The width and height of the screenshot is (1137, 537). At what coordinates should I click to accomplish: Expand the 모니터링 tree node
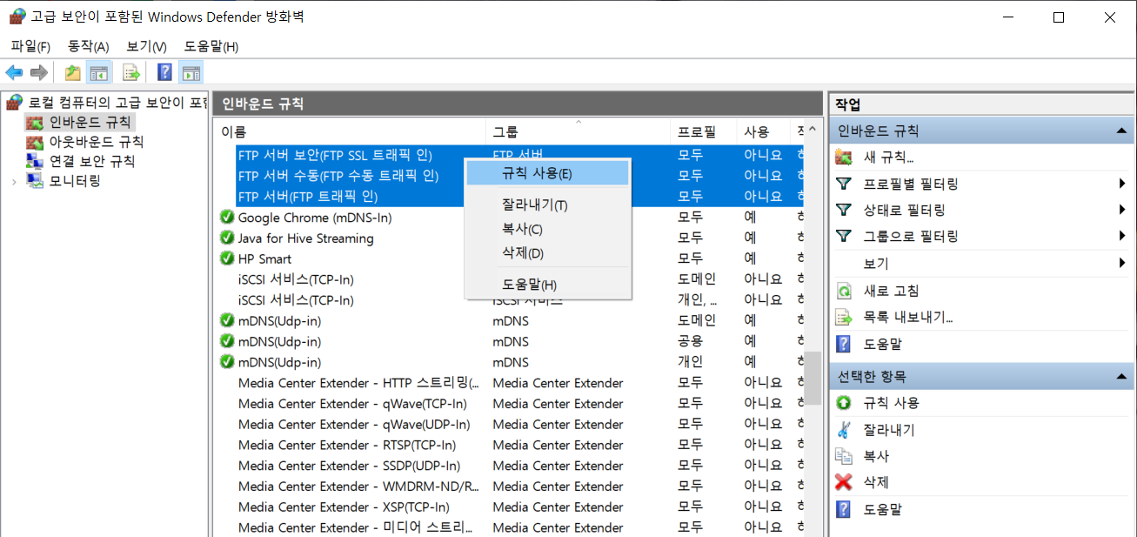pos(14,181)
